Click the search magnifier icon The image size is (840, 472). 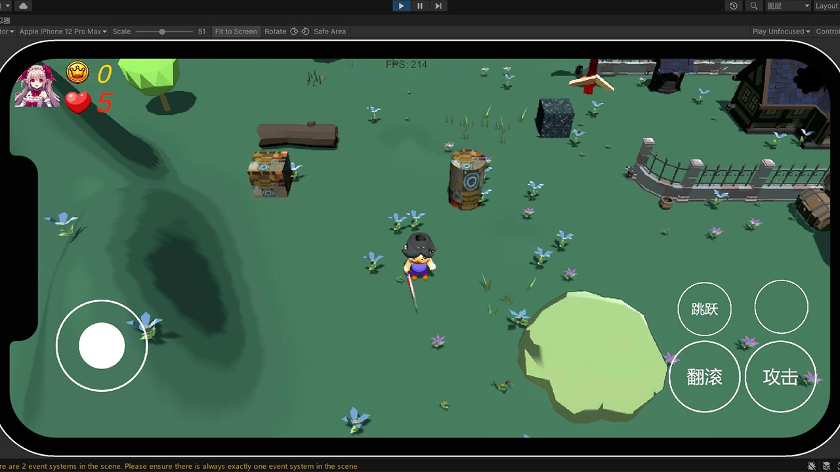coord(754,6)
